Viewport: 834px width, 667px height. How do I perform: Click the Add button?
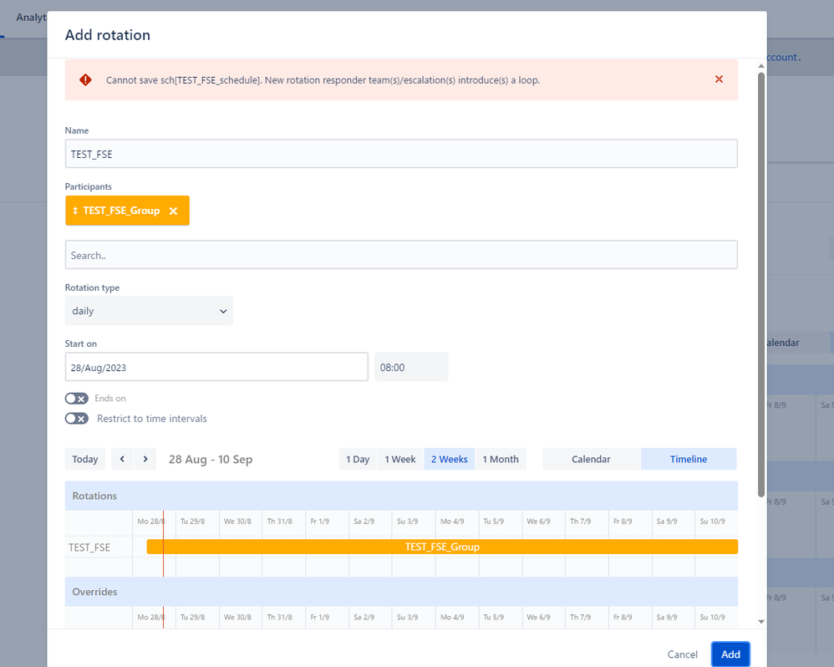[730, 654]
